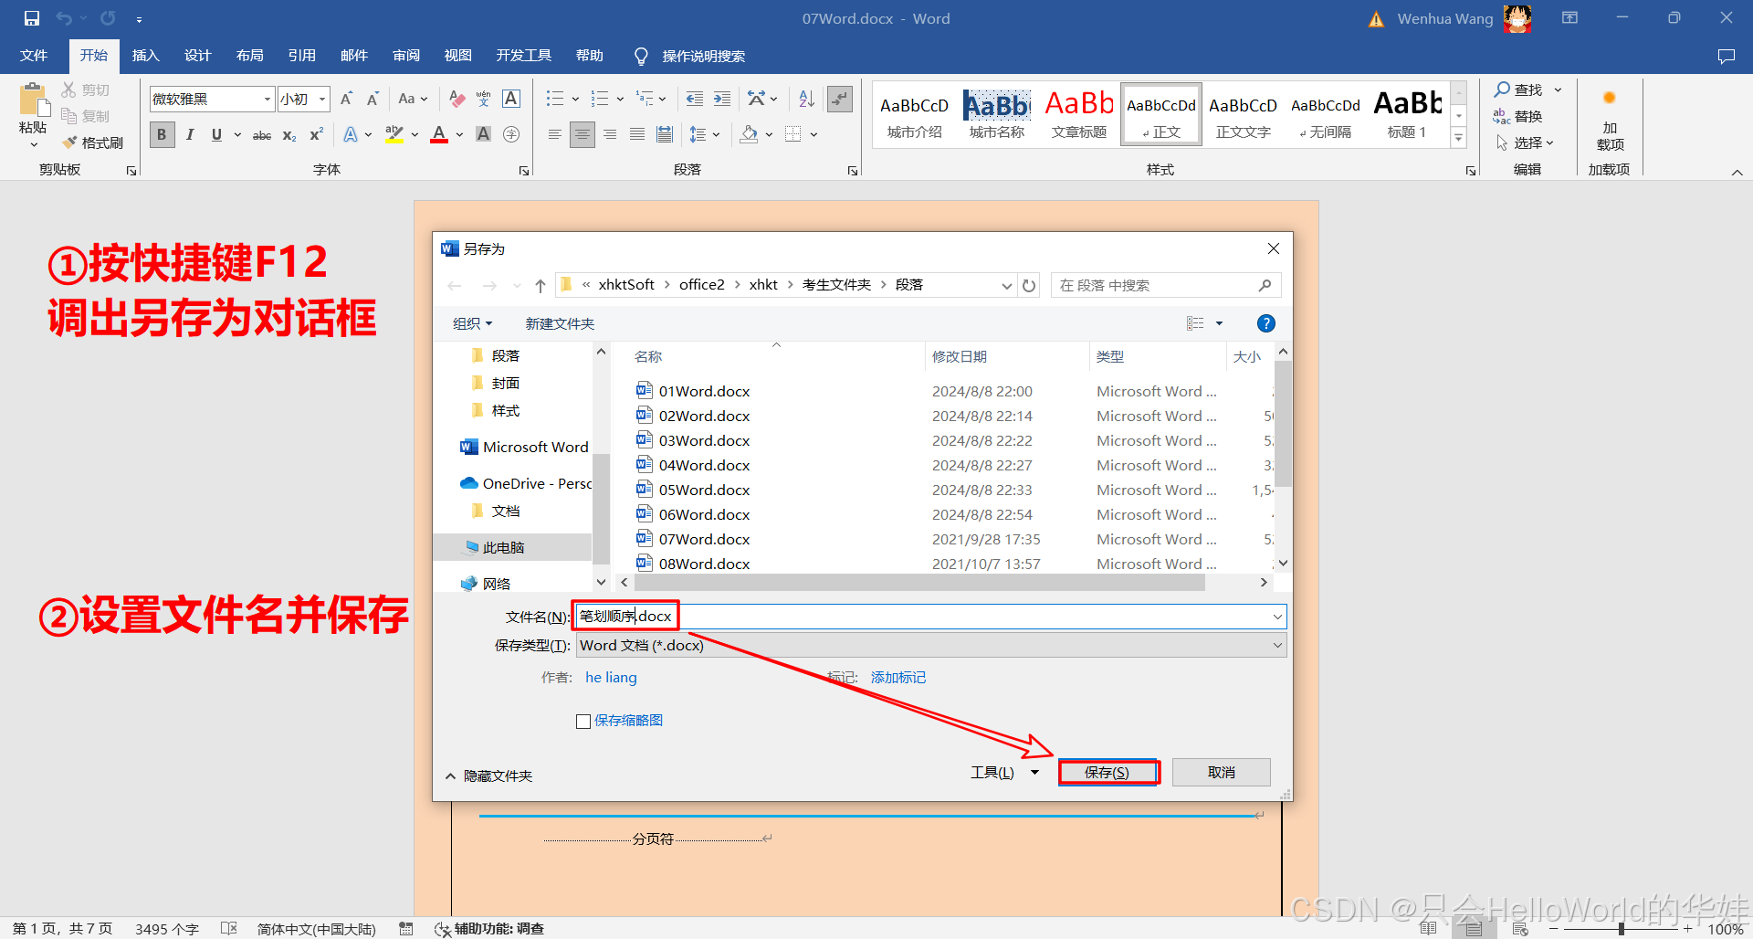The height and width of the screenshot is (939, 1753).
Task: Select 此电脑 in the navigation tree
Action: (513, 547)
